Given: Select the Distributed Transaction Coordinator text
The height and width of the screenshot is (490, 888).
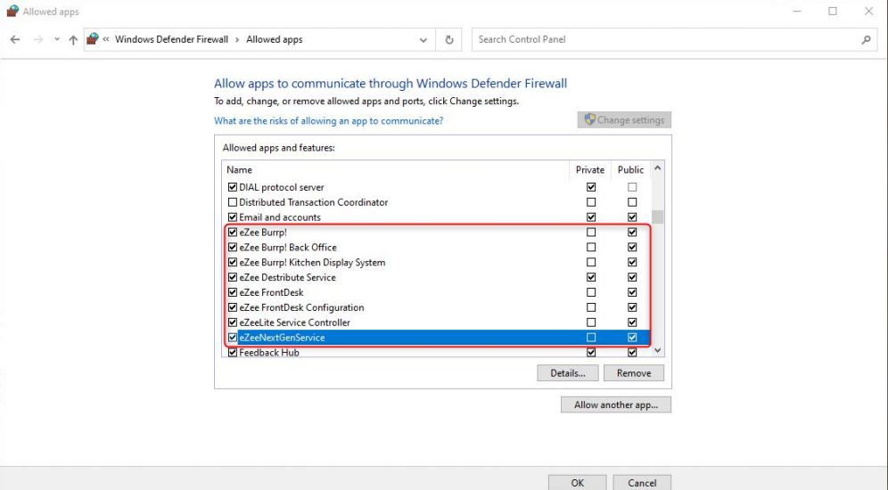Looking at the screenshot, I should point(313,202).
